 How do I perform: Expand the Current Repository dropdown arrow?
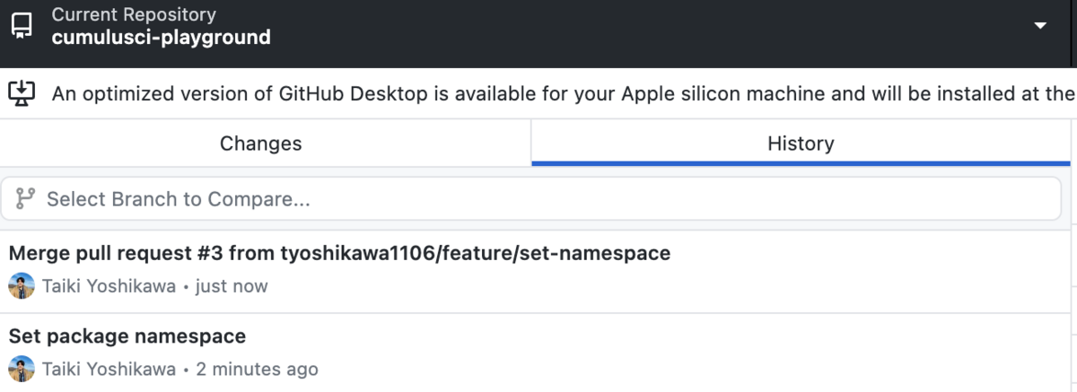pos(1040,26)
